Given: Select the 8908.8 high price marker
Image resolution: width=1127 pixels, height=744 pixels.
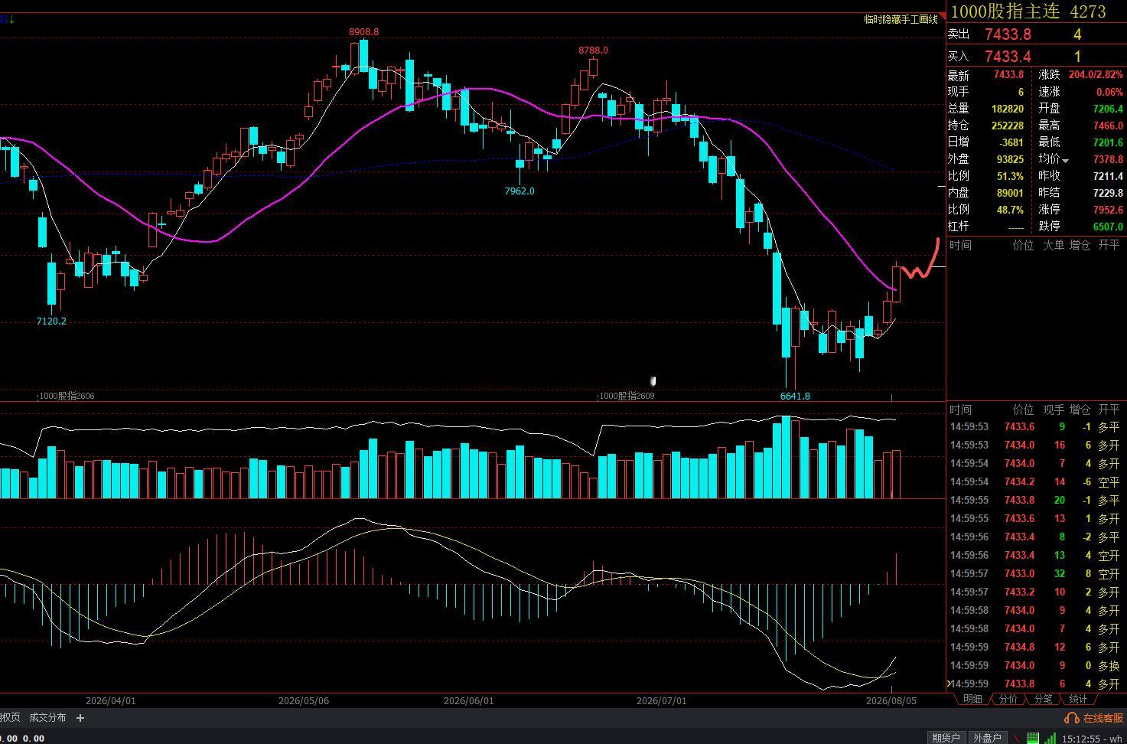Looking at the screenshot, I should [x=363, y=32].
